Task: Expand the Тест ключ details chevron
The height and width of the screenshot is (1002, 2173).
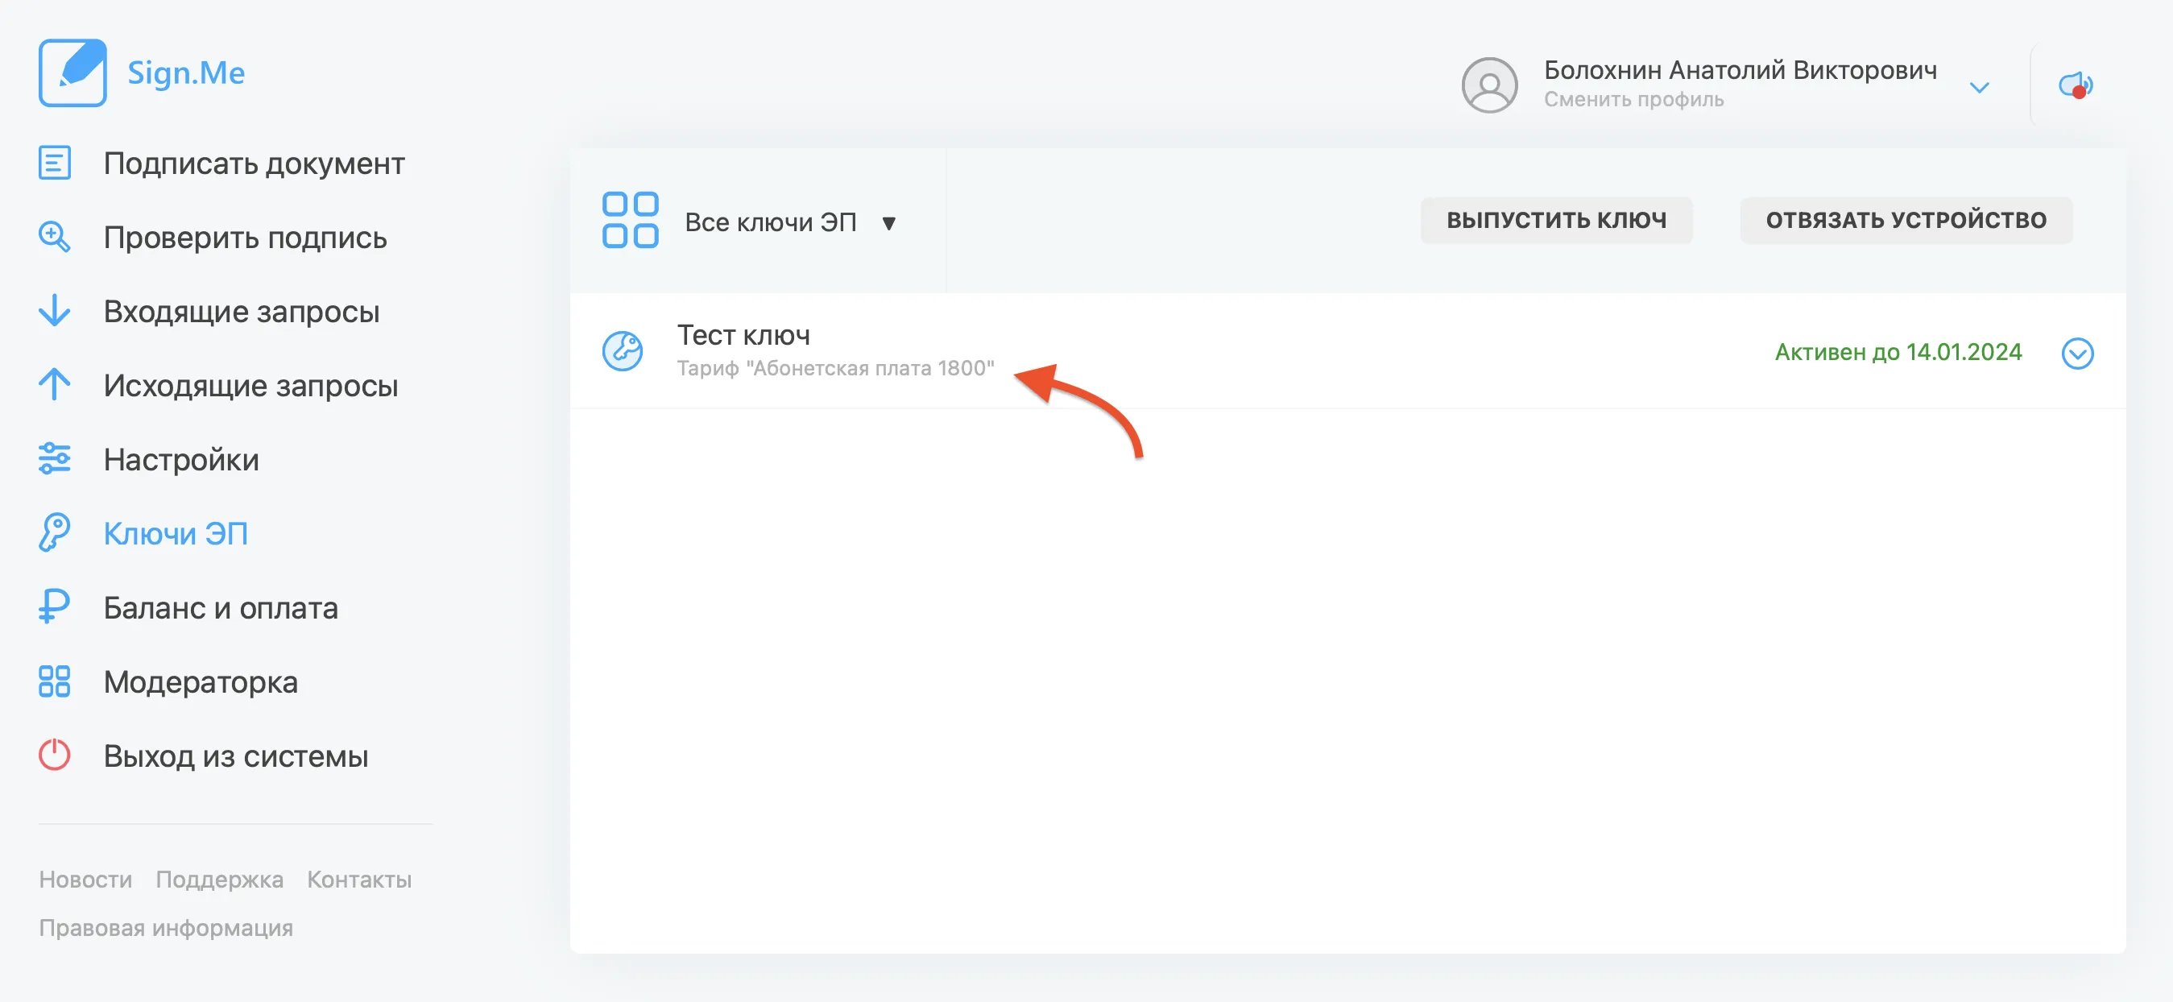Action: (x=2078, y=354)
